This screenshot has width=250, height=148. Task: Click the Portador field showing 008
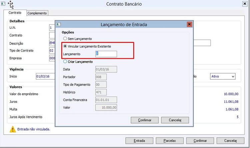click(x=101, y=77)
